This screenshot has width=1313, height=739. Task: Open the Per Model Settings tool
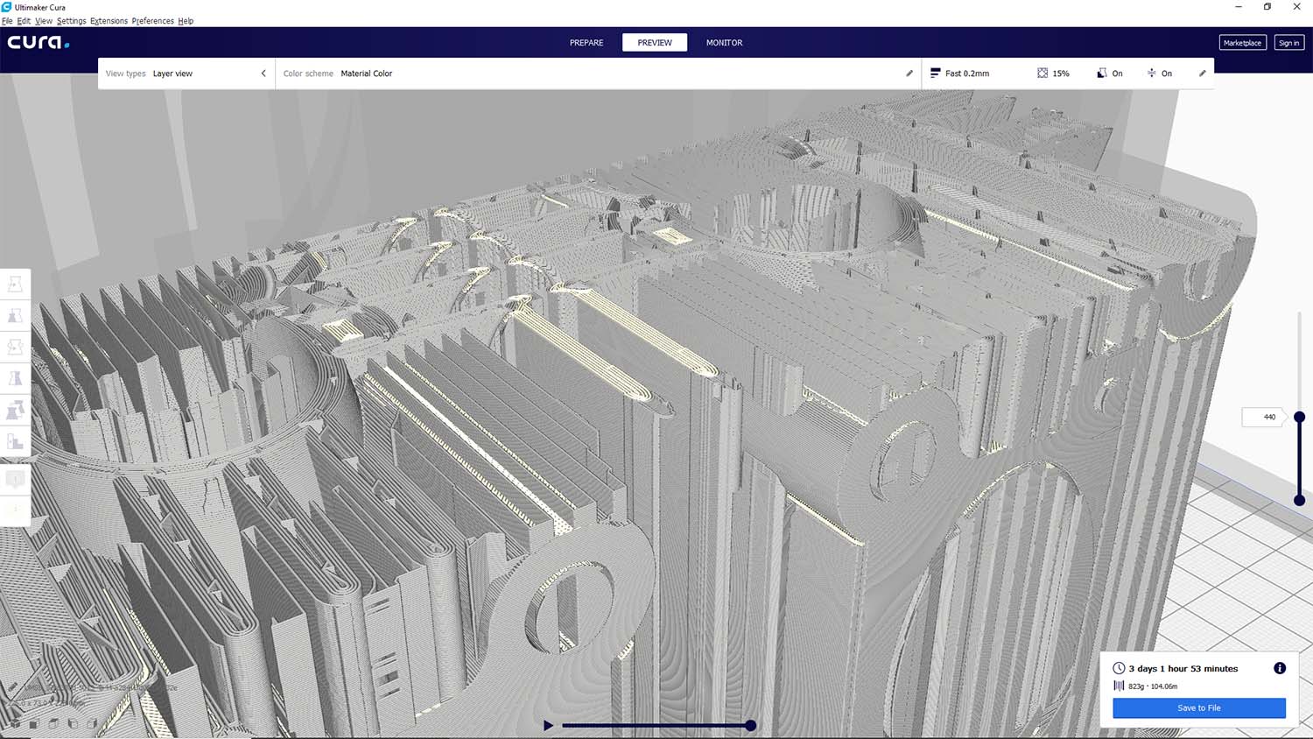15,410
